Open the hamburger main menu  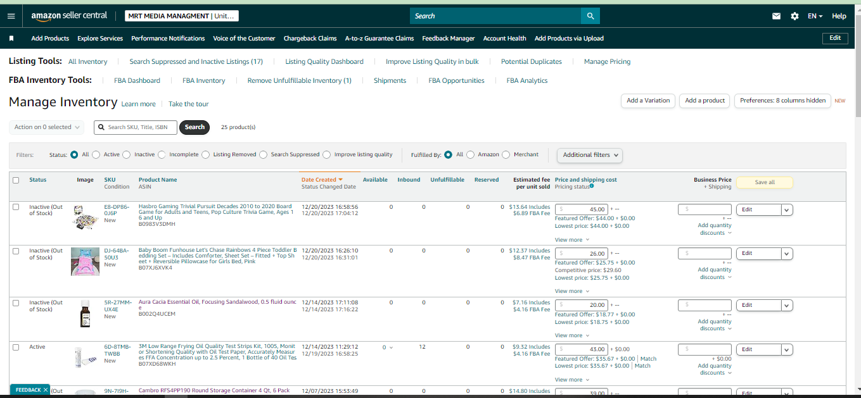click(x=11, y=16)
